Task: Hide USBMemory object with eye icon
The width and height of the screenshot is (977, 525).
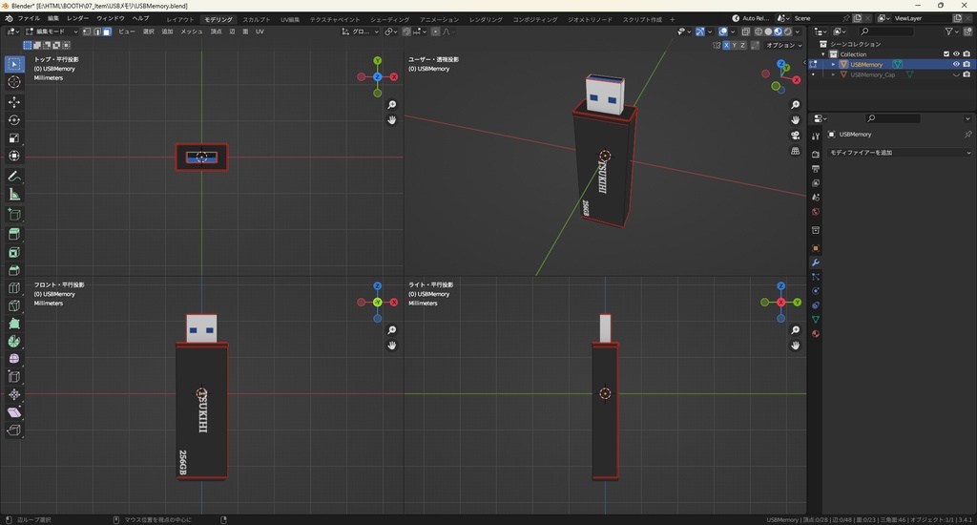Action: coord(956,64)
